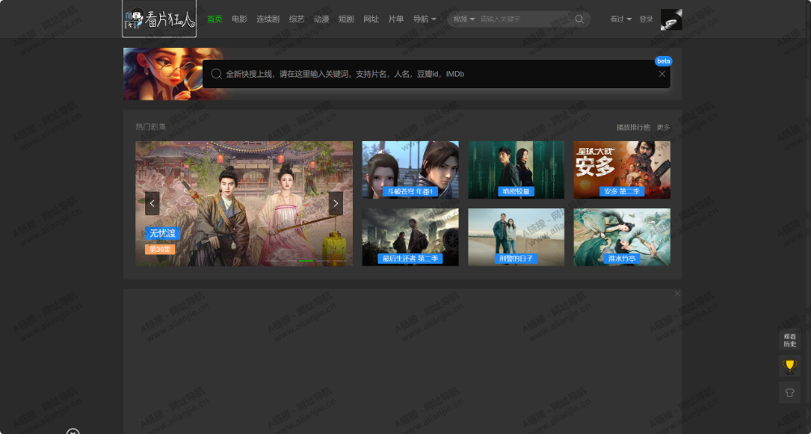Viewport: 811px width, 434px height.
Task: Click the 热门剧集 section heading
Action: 151,127
